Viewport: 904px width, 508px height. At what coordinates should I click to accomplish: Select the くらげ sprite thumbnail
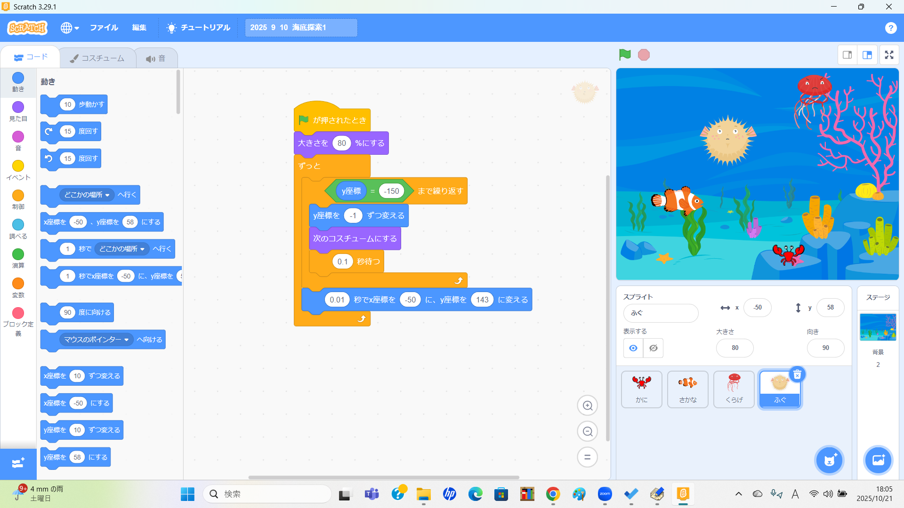[734, 389]
